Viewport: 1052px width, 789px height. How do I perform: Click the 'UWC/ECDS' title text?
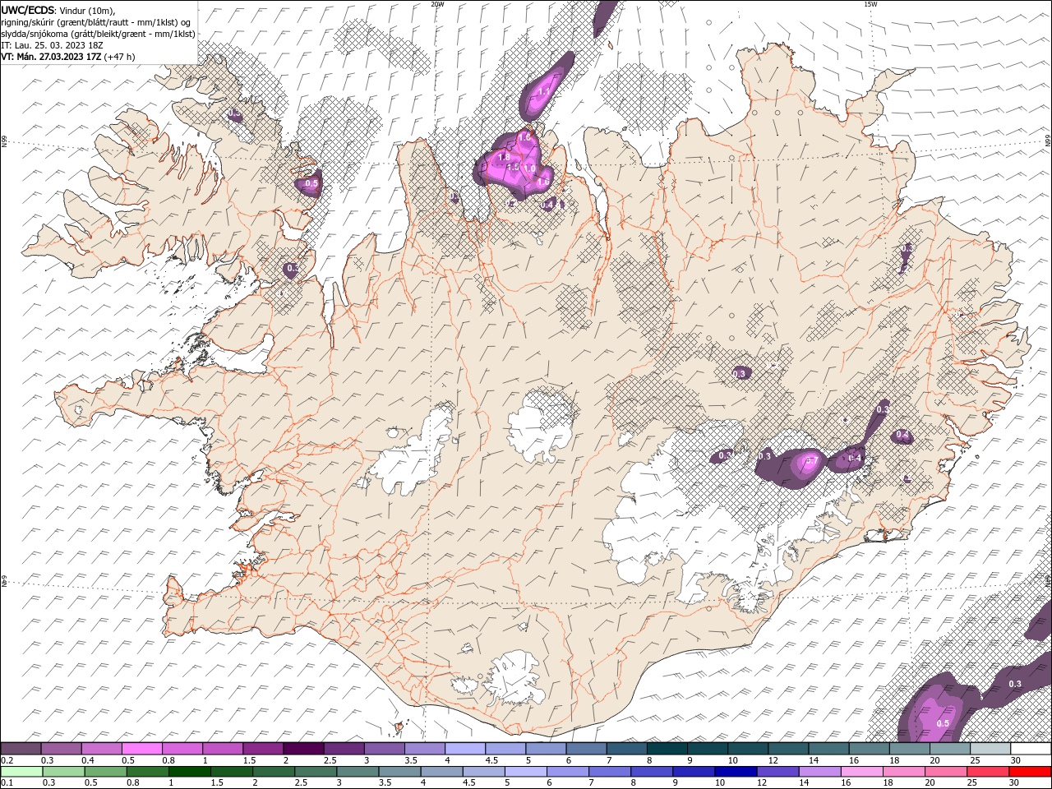29,10
